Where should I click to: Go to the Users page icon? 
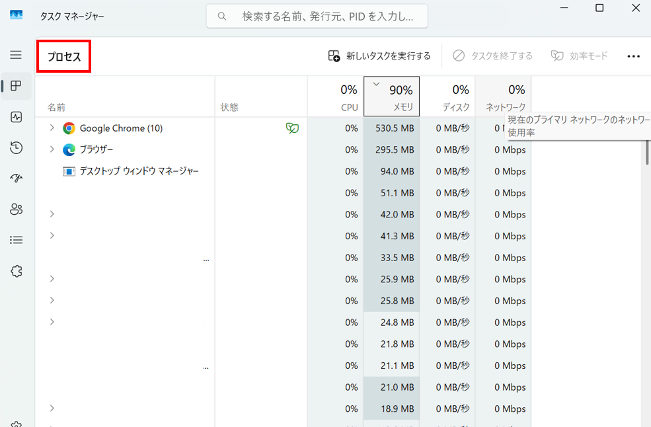tap(17, 210)
